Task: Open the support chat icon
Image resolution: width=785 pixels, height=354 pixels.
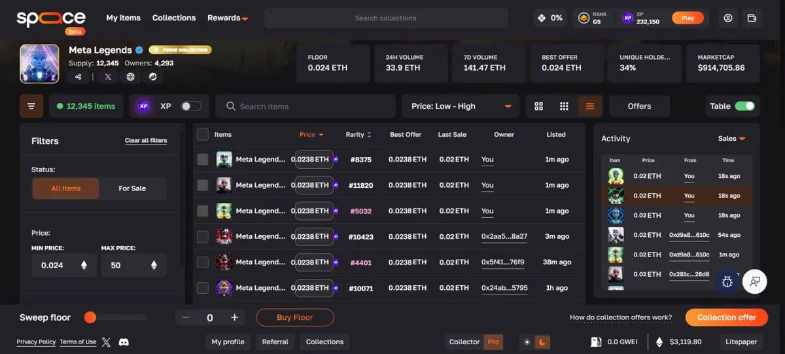Action: coord(755,281)
